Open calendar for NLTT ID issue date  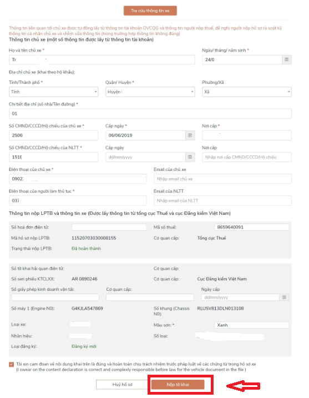point(190,157)
